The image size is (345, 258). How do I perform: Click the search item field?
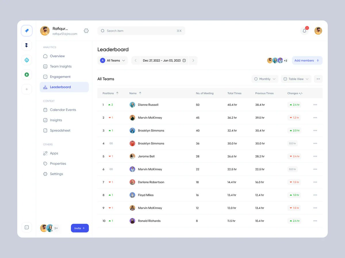click(141, 31)
